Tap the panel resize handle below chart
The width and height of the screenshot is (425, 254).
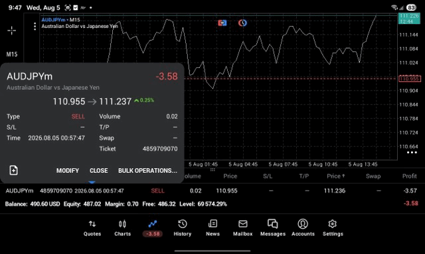pos(212,170)
